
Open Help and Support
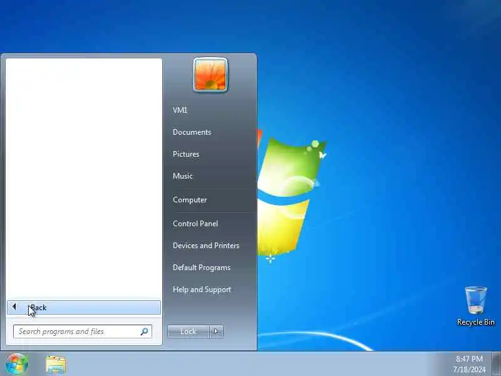(202, 290)
